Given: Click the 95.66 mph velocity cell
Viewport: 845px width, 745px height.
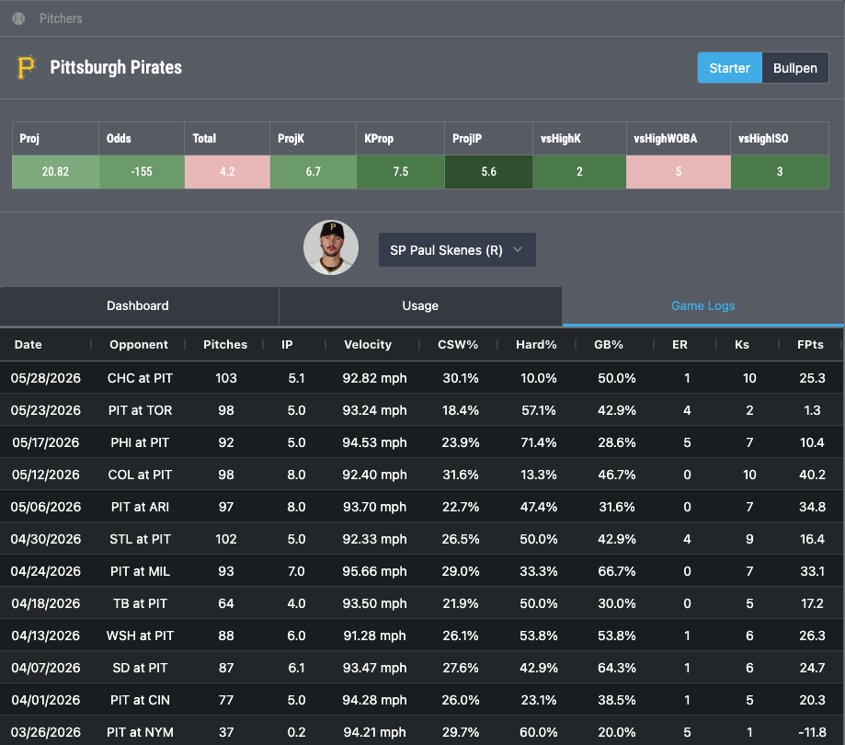Looking at the screenshot, I should [x=374, y=571].
